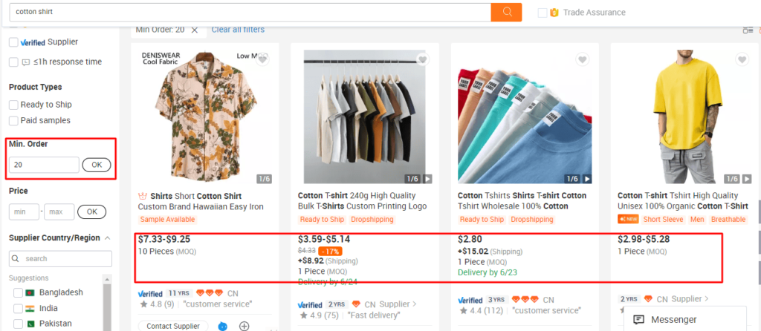Check the Ready to Ship option
This screenshot has height=331, width=761.
click(x=13, y=105)
